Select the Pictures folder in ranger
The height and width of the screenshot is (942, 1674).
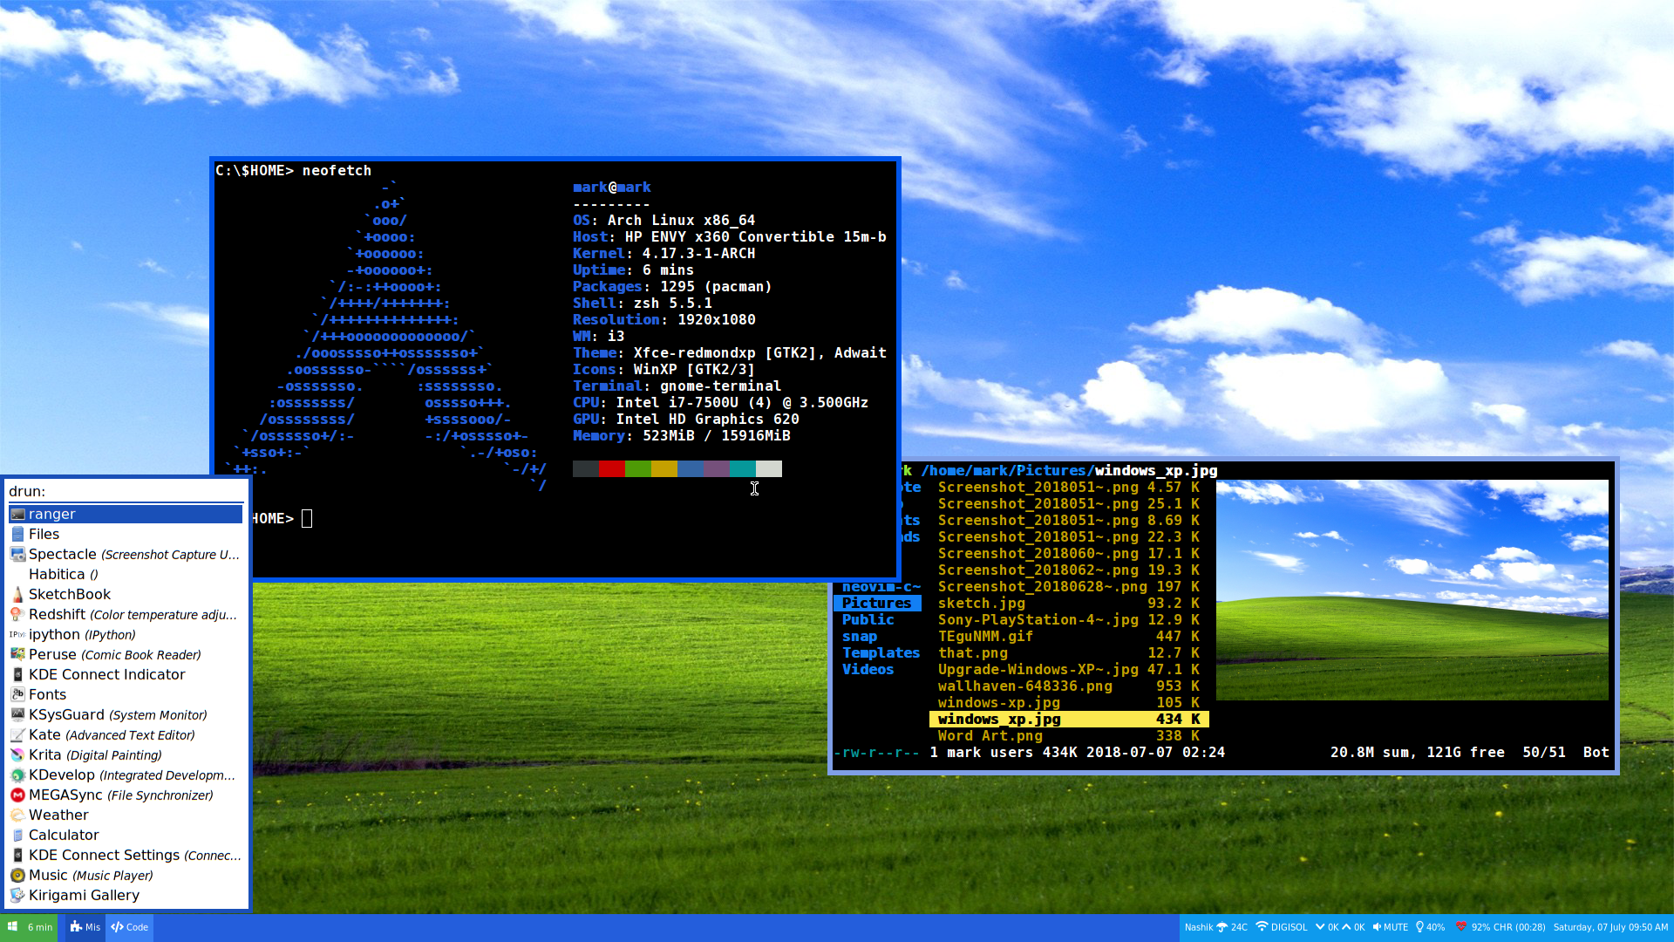point(876,603)
